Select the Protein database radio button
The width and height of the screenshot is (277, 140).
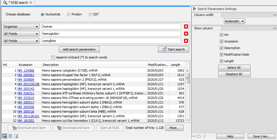(x=69, y=14)
